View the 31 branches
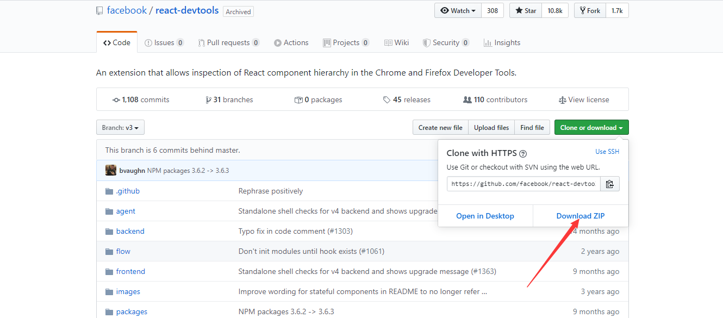 229,100
